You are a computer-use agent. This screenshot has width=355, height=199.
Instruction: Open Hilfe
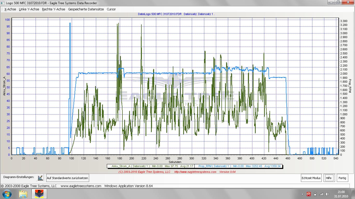tap(329, 178)
